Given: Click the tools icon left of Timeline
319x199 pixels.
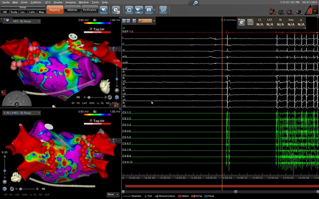Looking at the screenshot, I should tap(124, 21).
